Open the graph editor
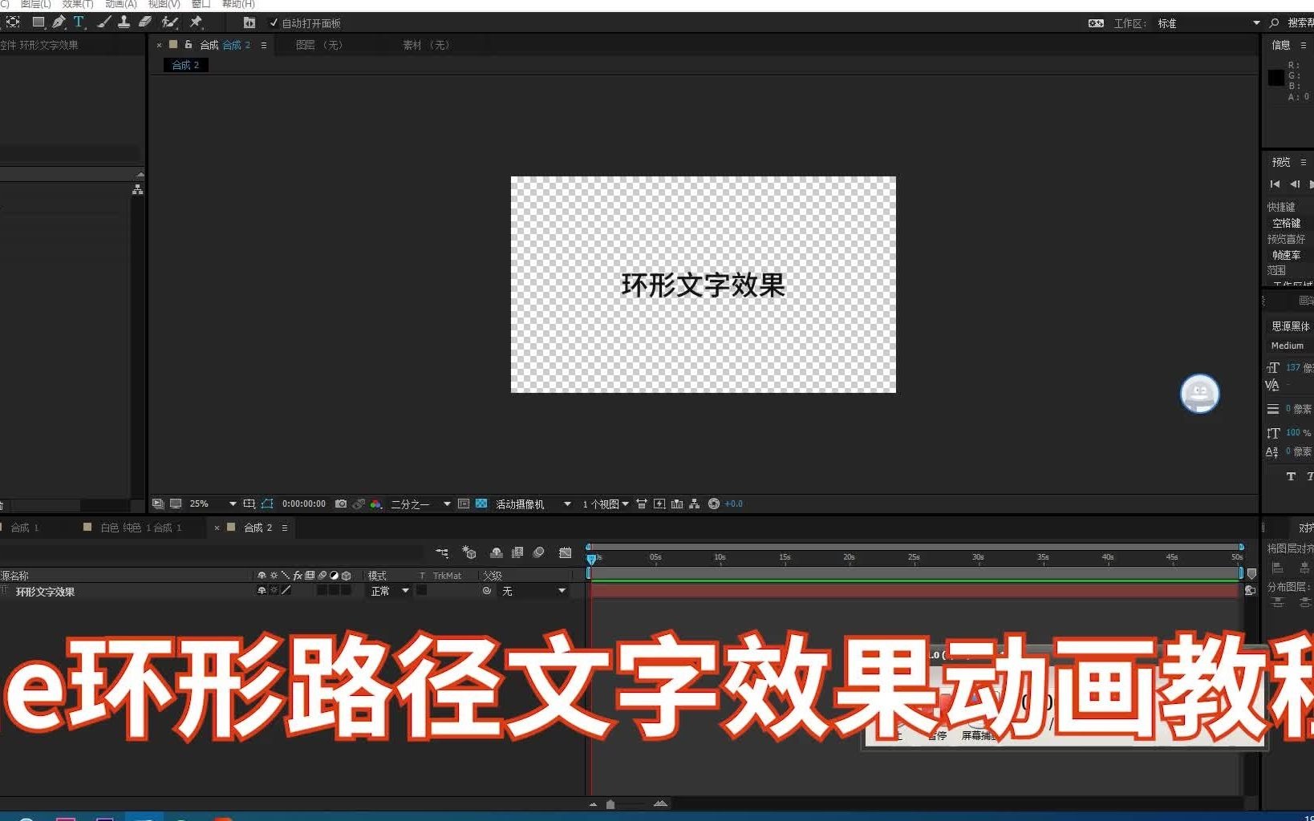The height and width of the screenshot is (821, 1314). 566,552
